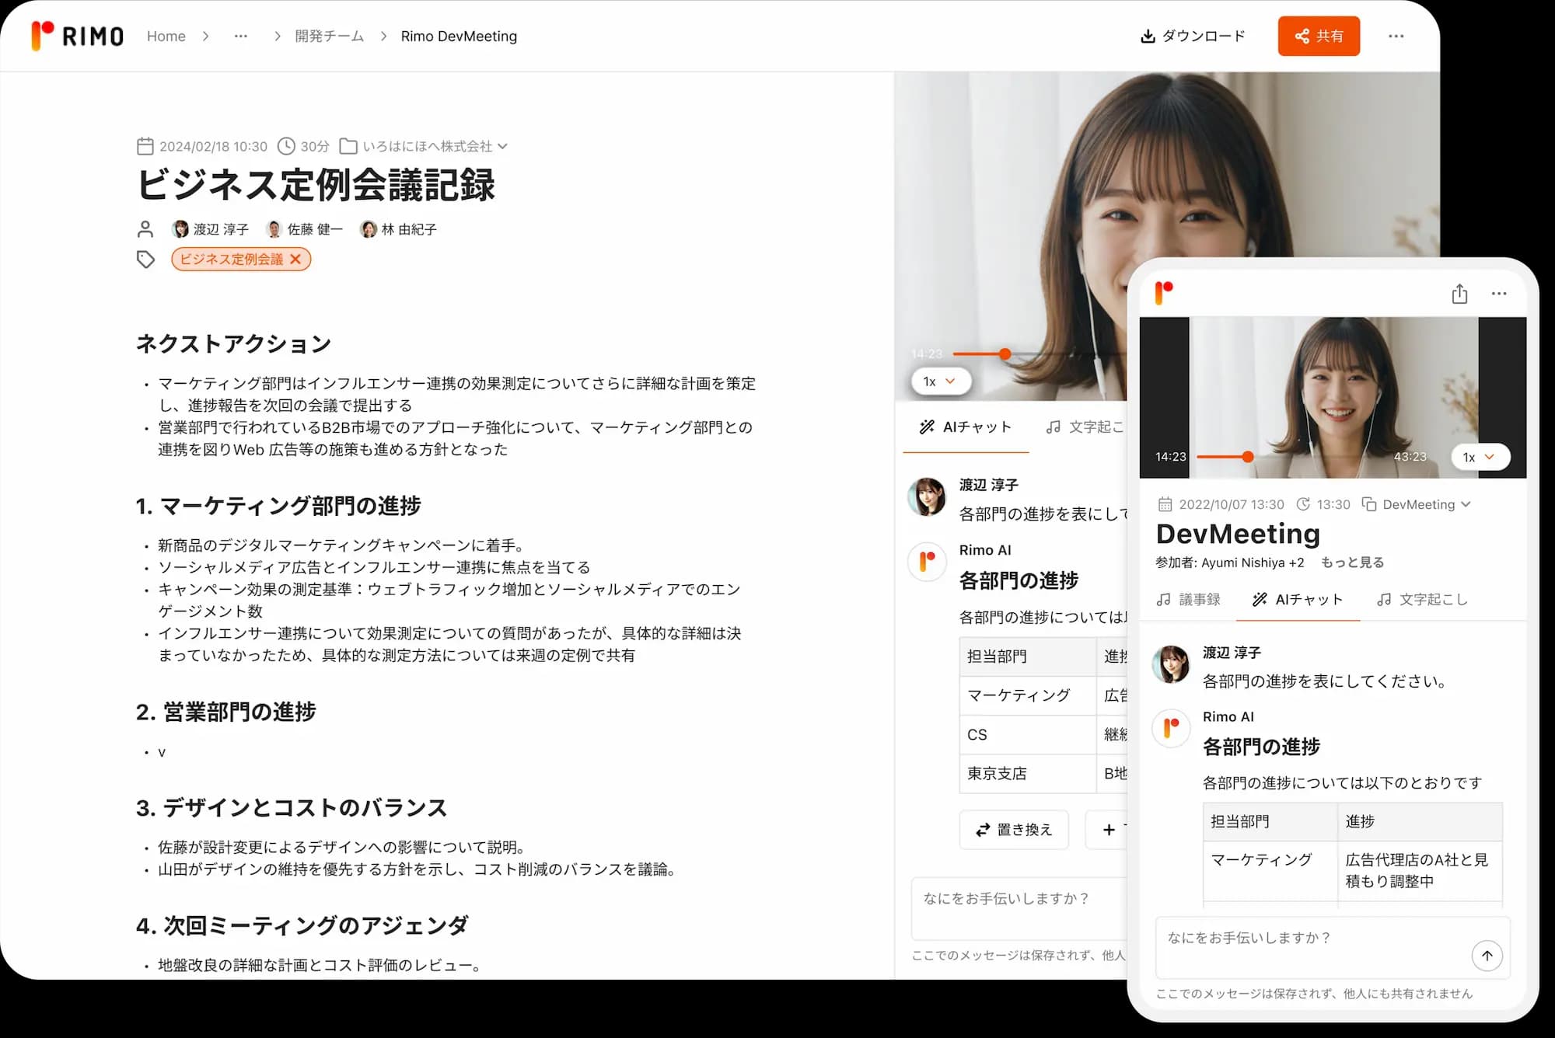Click the download icon beside ダウンロード

coord(1148,36)
